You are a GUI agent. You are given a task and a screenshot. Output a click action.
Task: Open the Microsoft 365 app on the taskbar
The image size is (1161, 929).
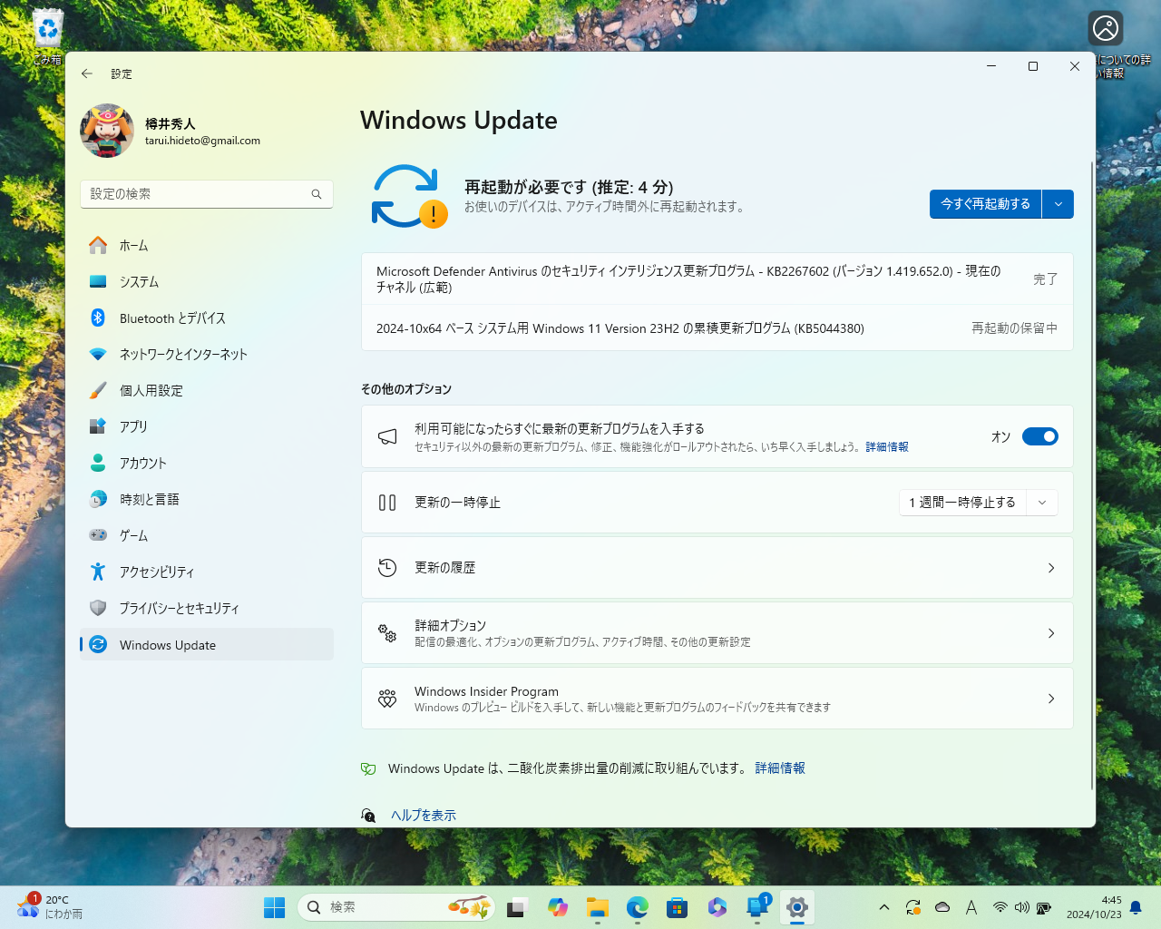(717, 907)
